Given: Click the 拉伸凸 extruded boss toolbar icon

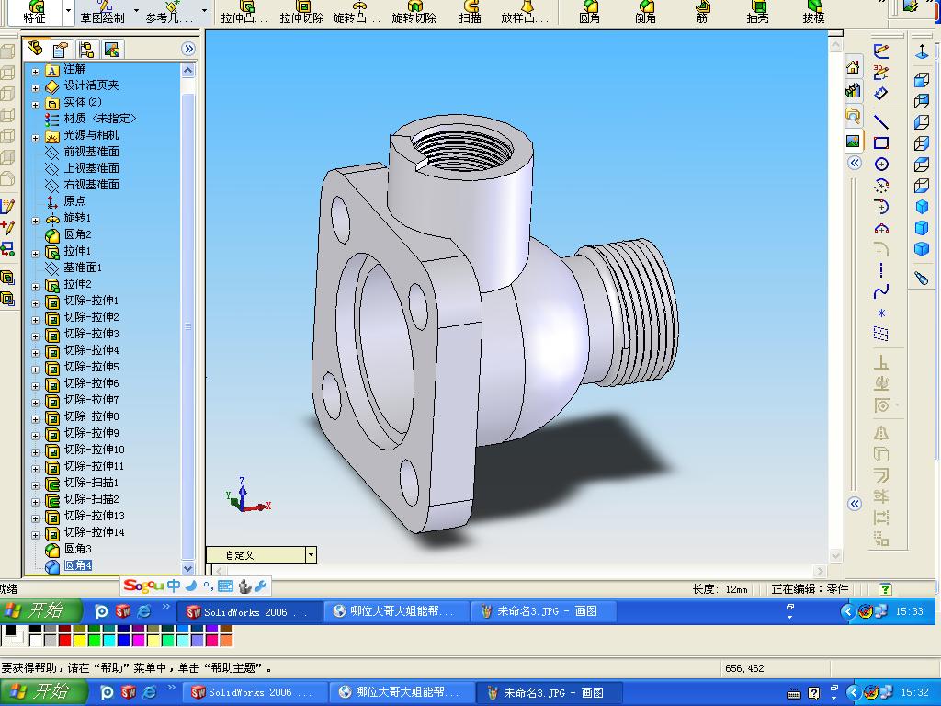Looking at the screenshot, I should pos(246,11).
